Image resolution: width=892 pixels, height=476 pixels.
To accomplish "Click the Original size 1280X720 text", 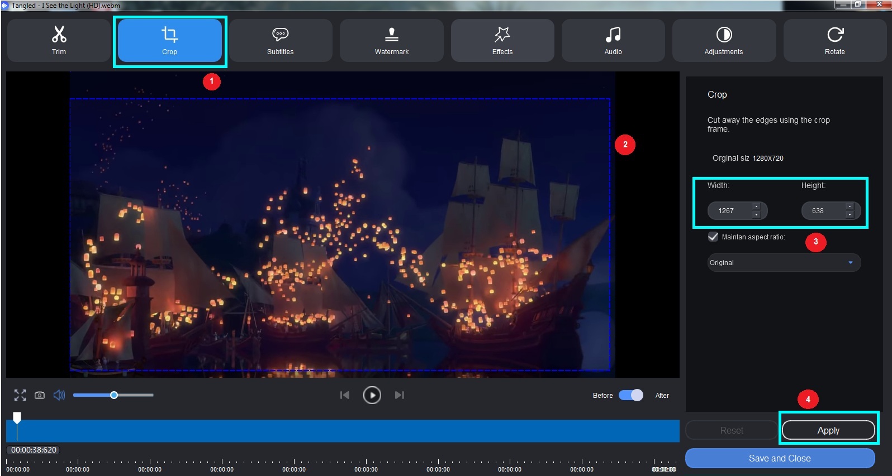I will [748, 158].
